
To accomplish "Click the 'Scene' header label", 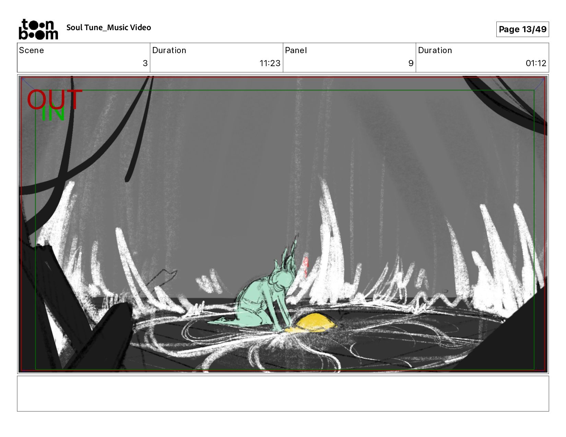I will coord(32,50).
